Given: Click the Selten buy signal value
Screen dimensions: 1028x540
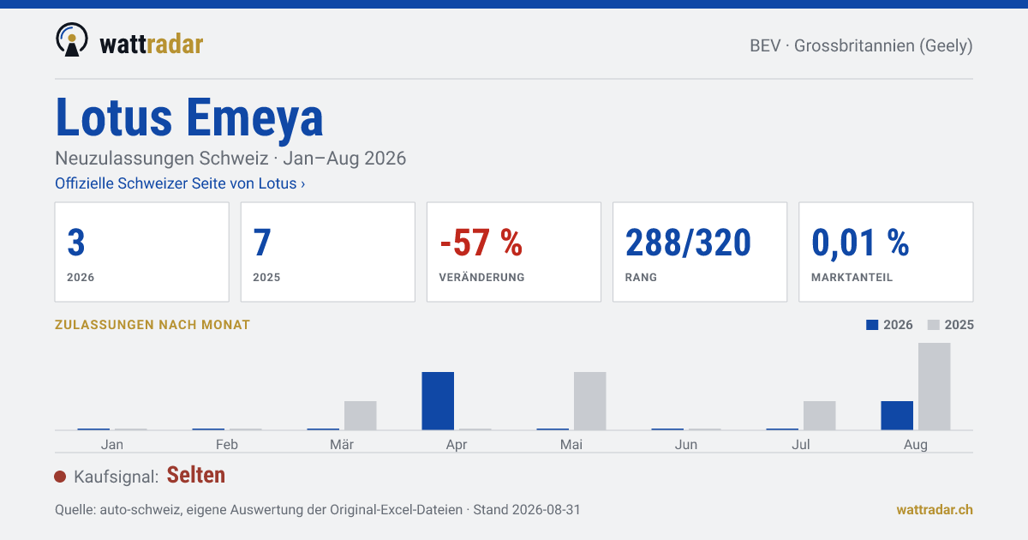Looking at the screenshot, I should pos(196,475).
